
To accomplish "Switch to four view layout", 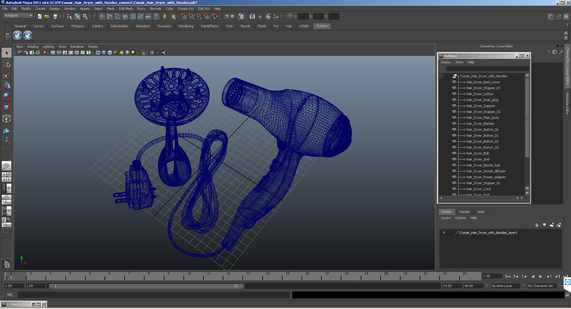I will [7, 177].
